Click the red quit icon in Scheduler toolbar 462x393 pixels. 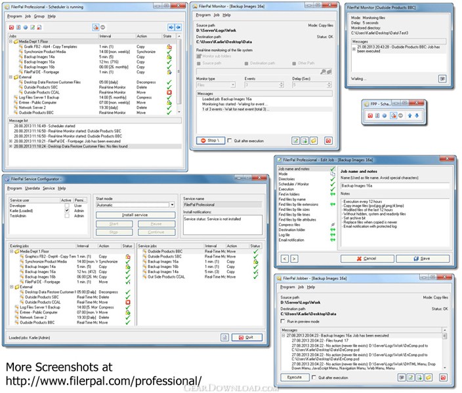pos(11,28)
